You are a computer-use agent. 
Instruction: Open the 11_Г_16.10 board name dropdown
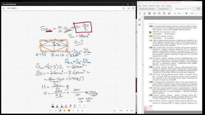pos(12,8)
